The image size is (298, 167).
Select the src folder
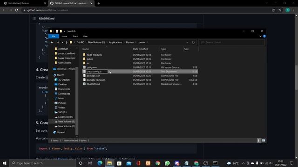88,63
